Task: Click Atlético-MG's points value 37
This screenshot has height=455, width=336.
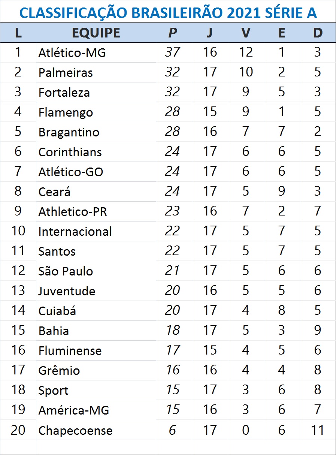Action: coord(173,52)
